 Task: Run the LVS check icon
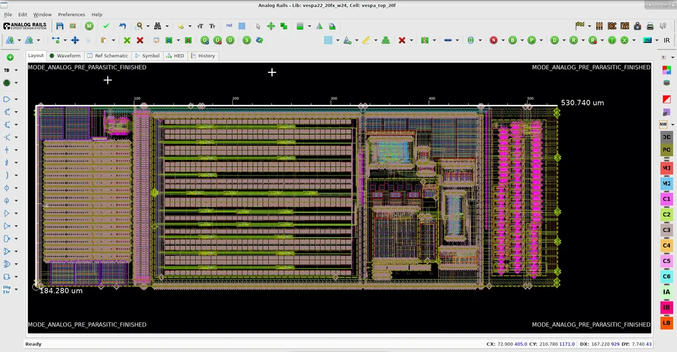point(624,26)
